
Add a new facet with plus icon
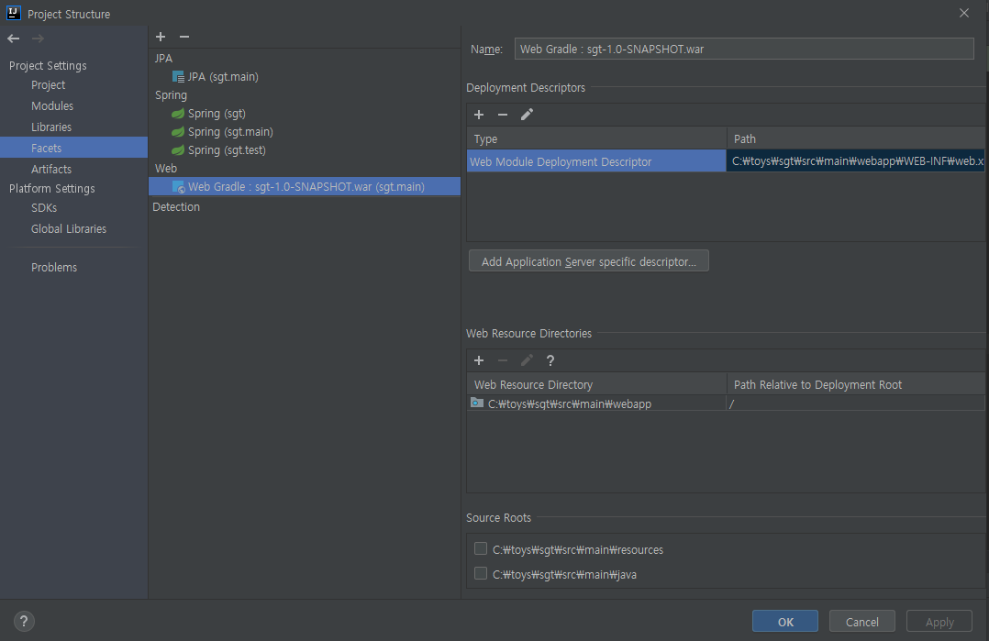pyautogui.click(x=161, y=38)
